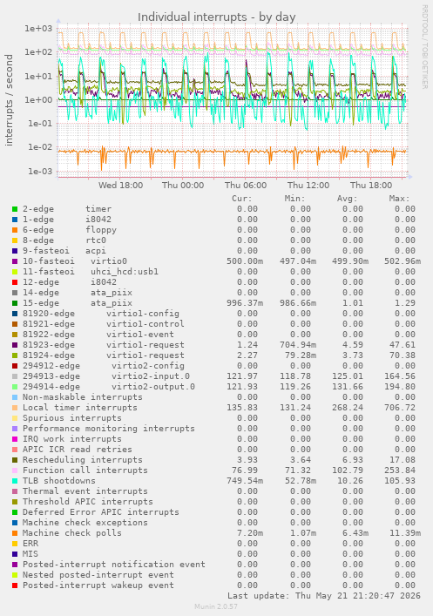The image size is (433, 616).
Task: Click the red Posted-interrupt wakeup event swatch
Action: pos(15,586)
